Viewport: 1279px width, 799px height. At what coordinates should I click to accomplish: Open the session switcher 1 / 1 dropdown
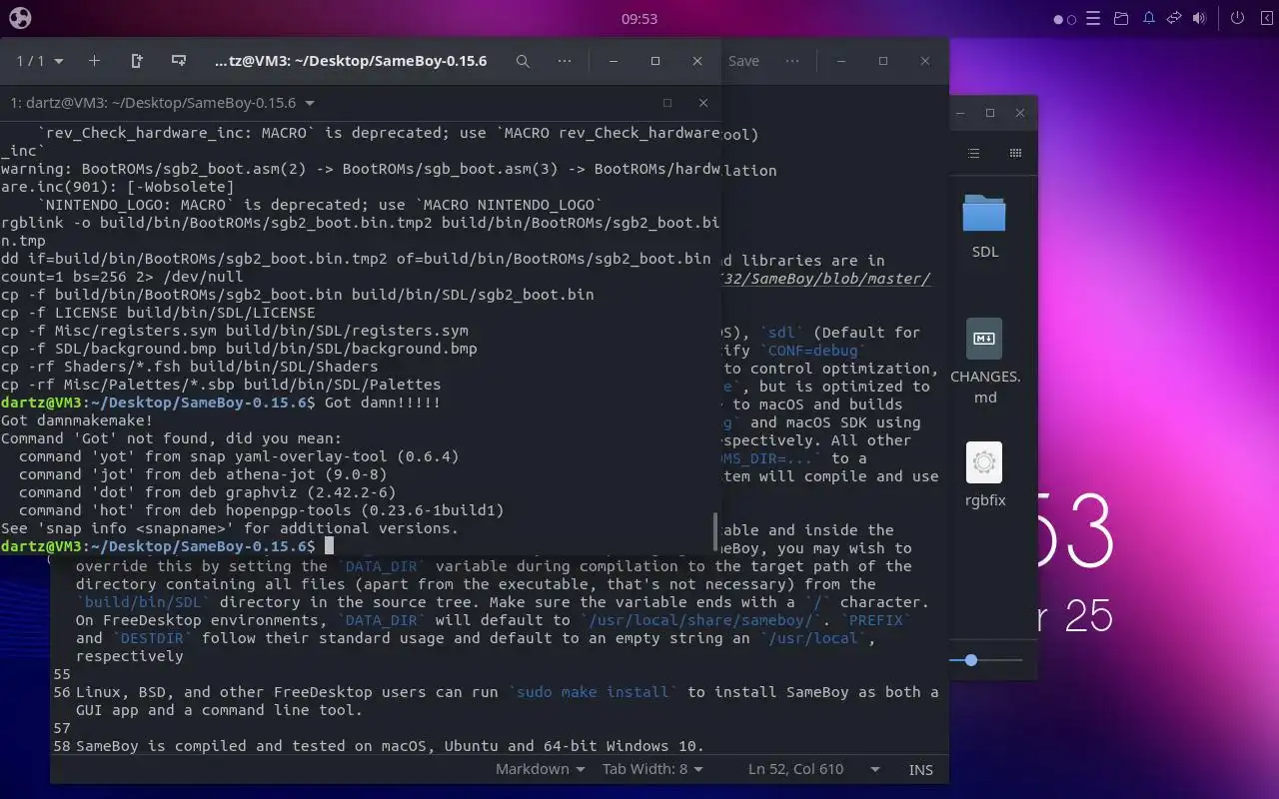point(40,61)
